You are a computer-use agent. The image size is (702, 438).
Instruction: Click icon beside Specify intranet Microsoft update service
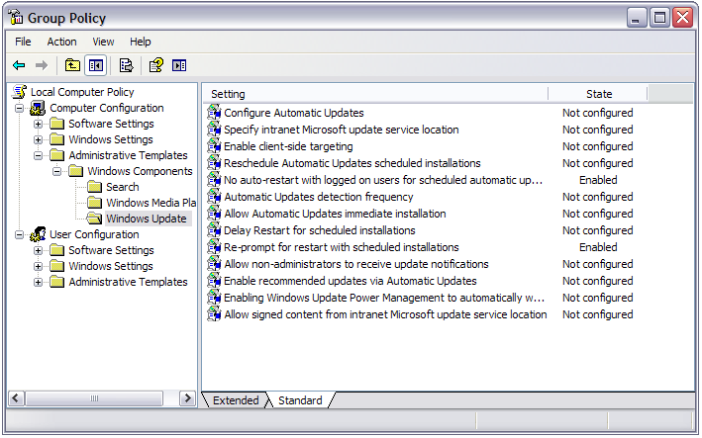[214, 130]
